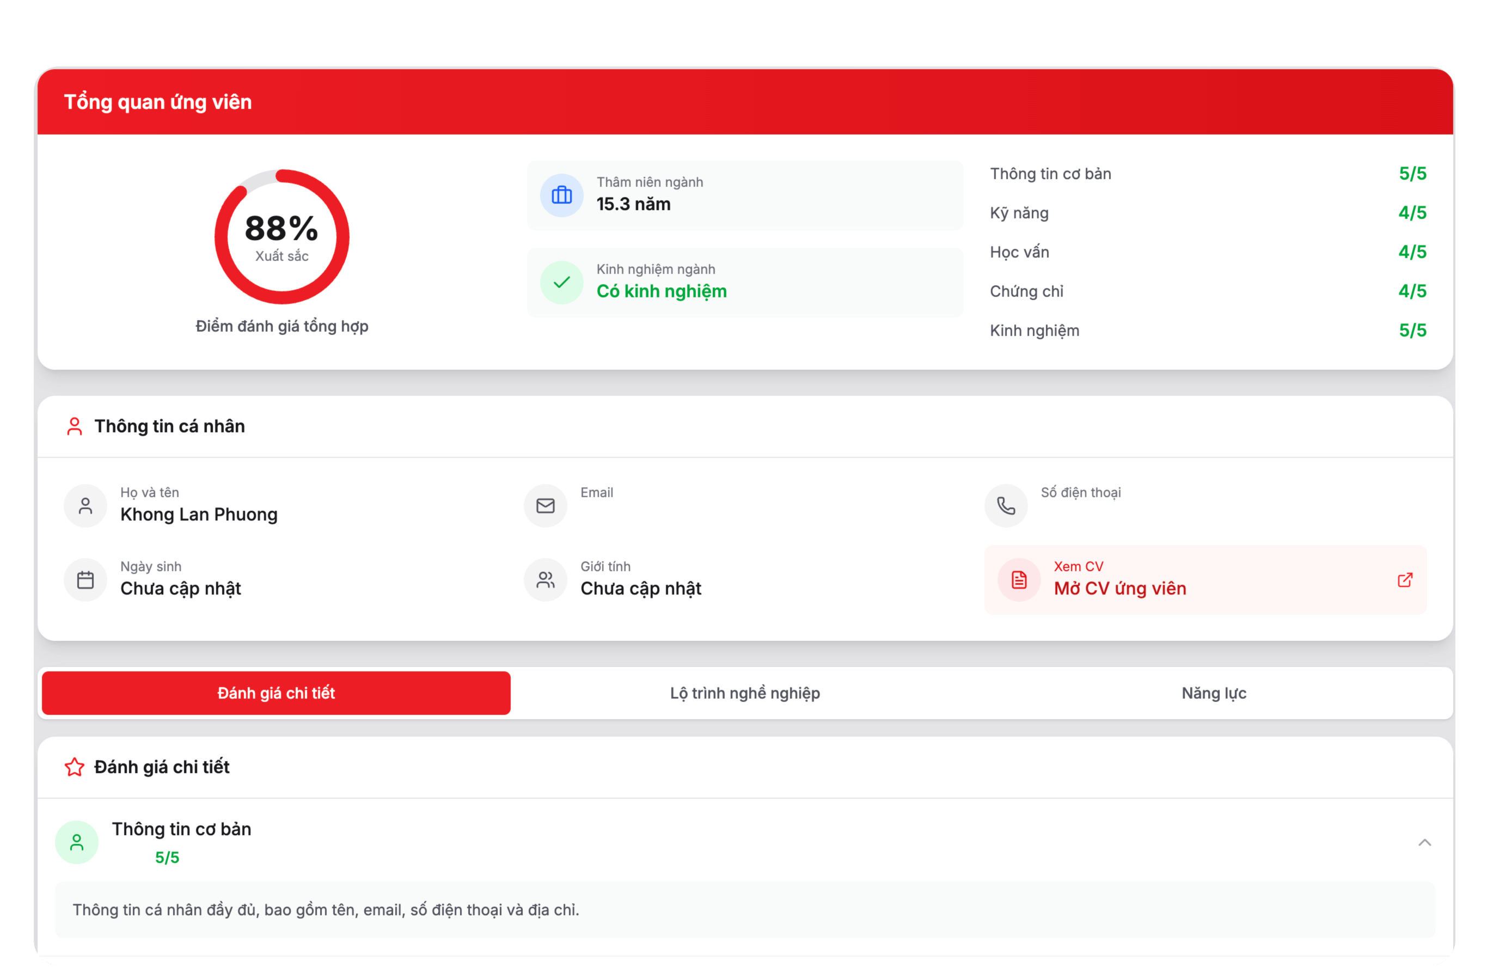Click the phone icon beside Số điện thoại
This screenshot has width=1487, height=967.
tap(1005, 505)
